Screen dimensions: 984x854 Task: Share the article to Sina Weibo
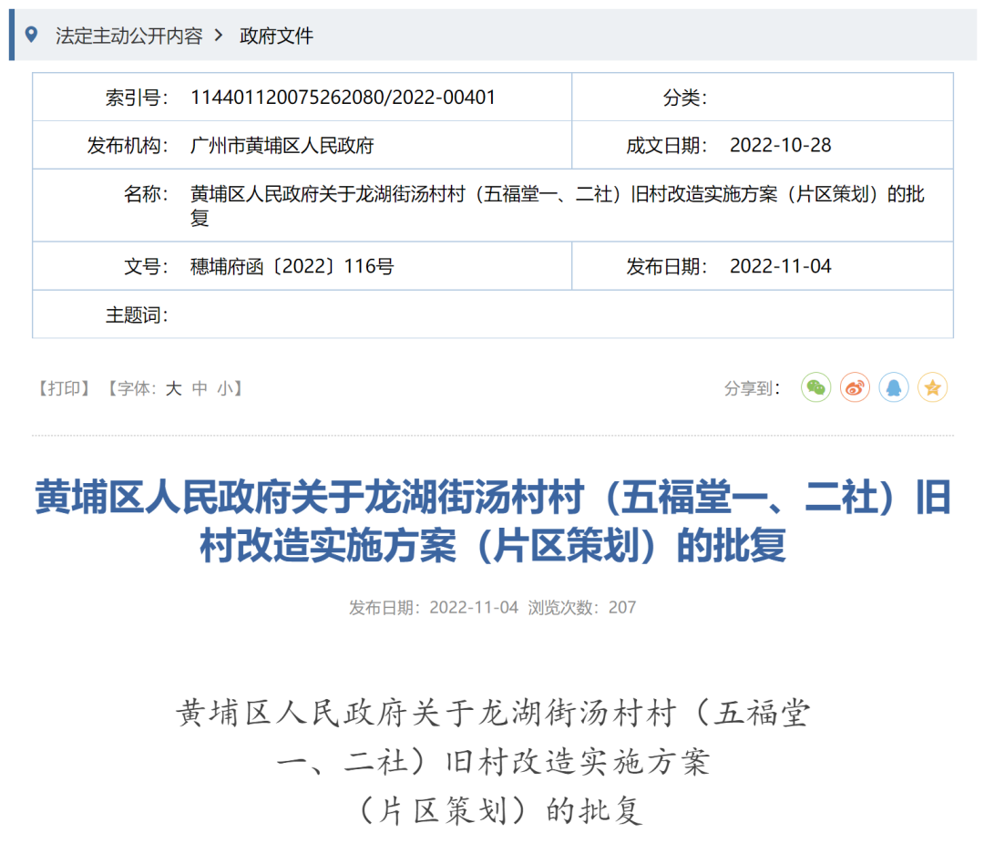[855, 388]
